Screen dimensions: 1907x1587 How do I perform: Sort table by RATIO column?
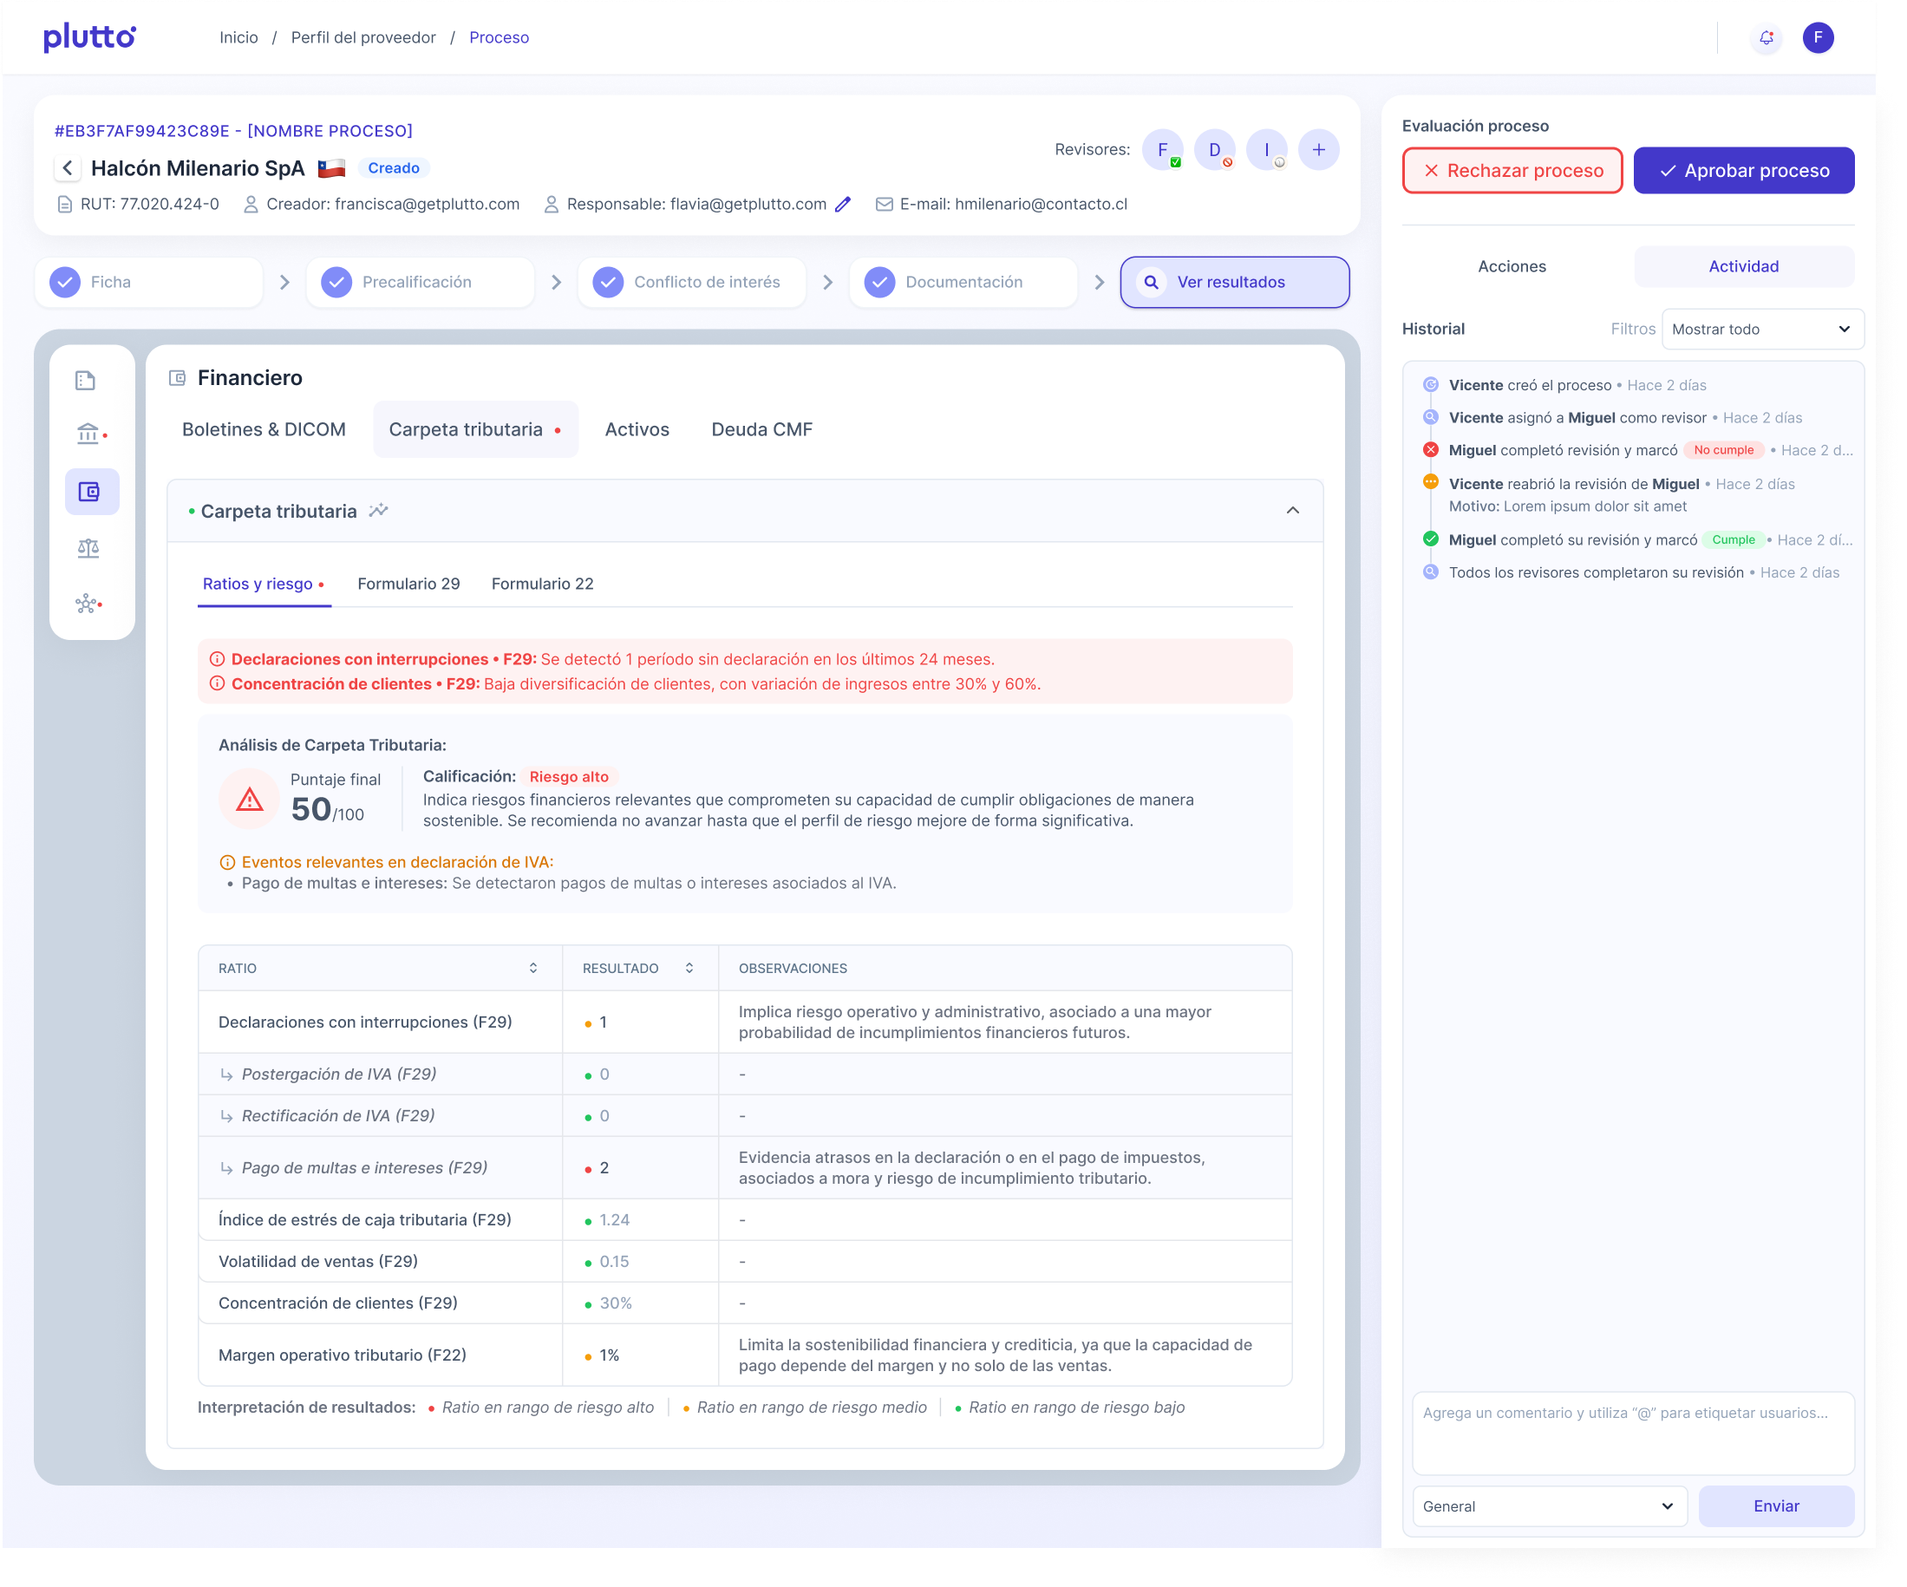(533, 968)
